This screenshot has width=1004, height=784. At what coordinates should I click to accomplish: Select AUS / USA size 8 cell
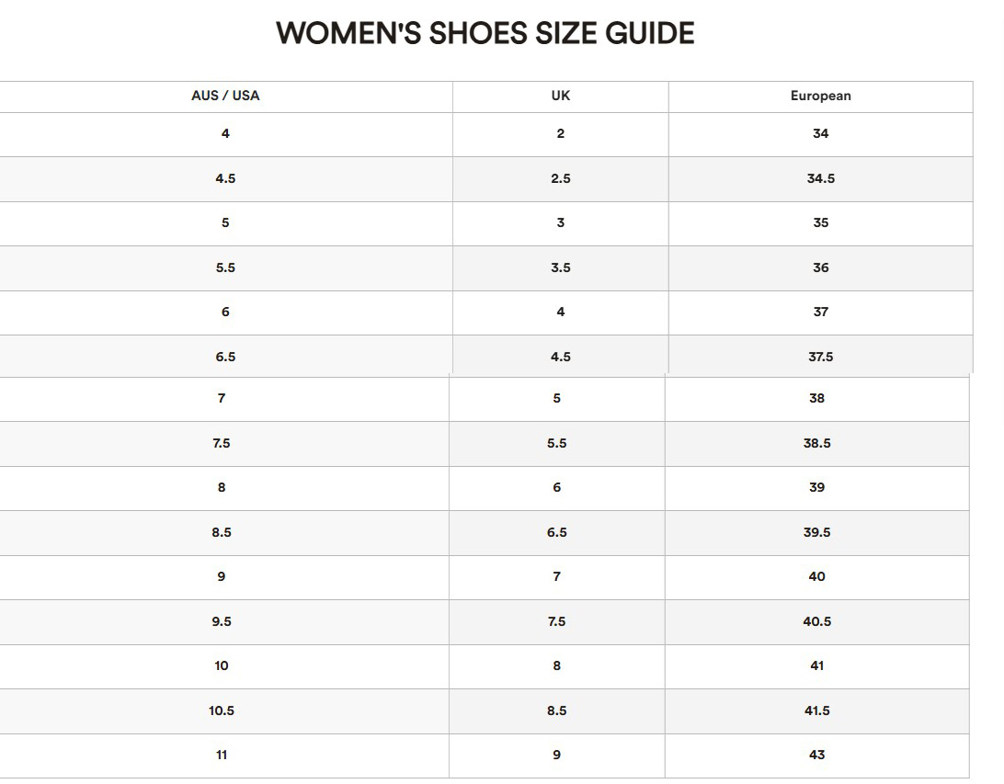(222, 488)
